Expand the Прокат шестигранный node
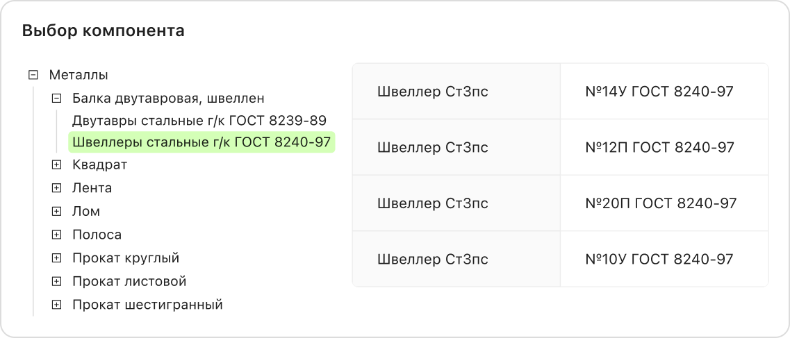790x338 pixels. pyautogui.click(x=56, y=305)
